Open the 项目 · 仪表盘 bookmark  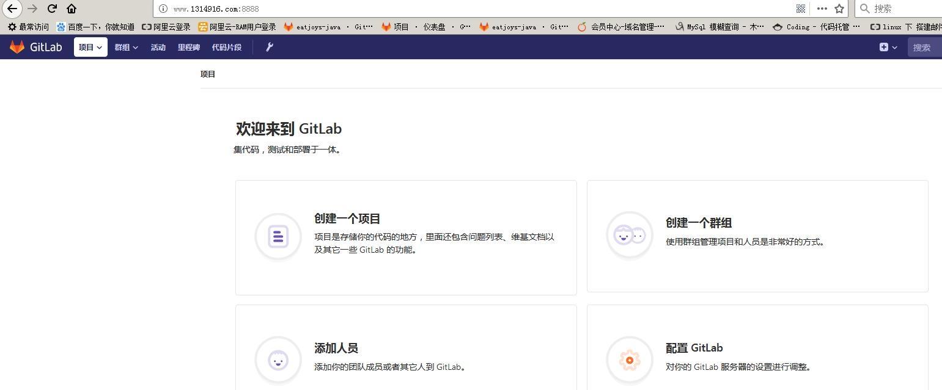point(426,27)
